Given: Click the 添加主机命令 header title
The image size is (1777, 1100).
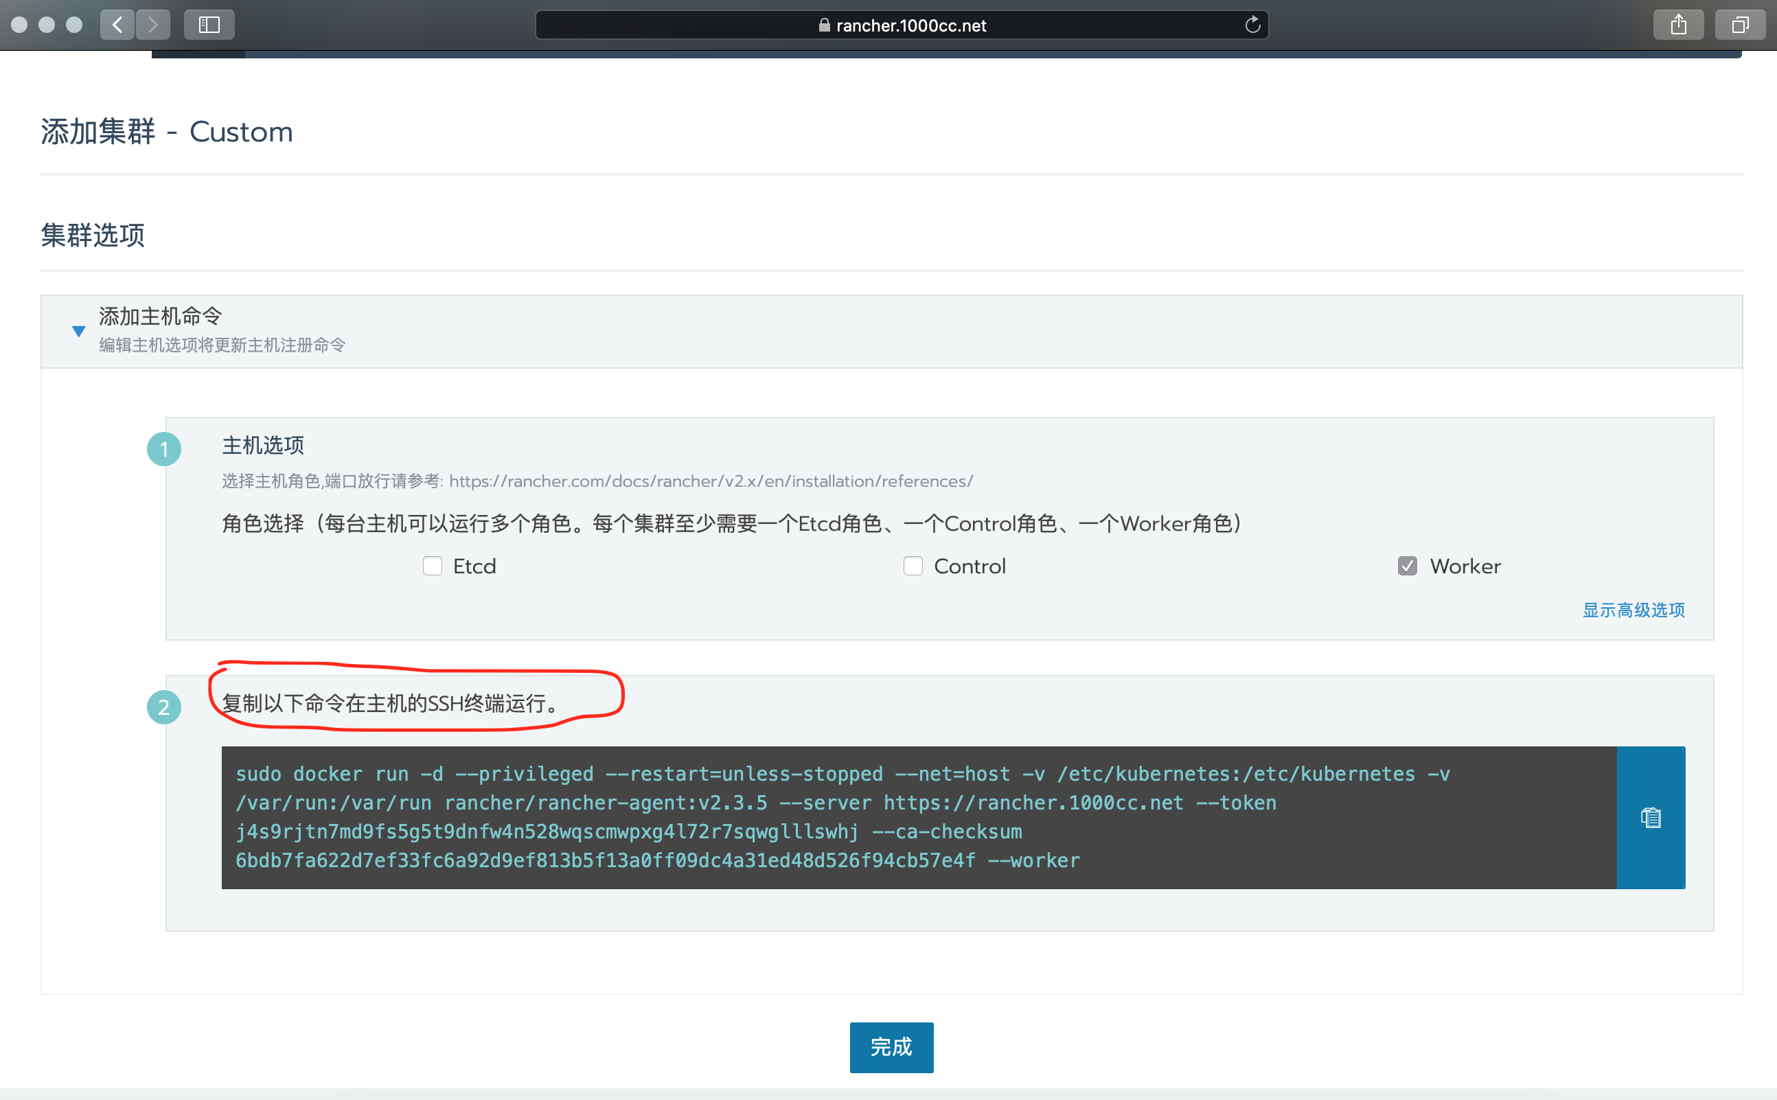Looking at the screenshot, I should (160, 317).
